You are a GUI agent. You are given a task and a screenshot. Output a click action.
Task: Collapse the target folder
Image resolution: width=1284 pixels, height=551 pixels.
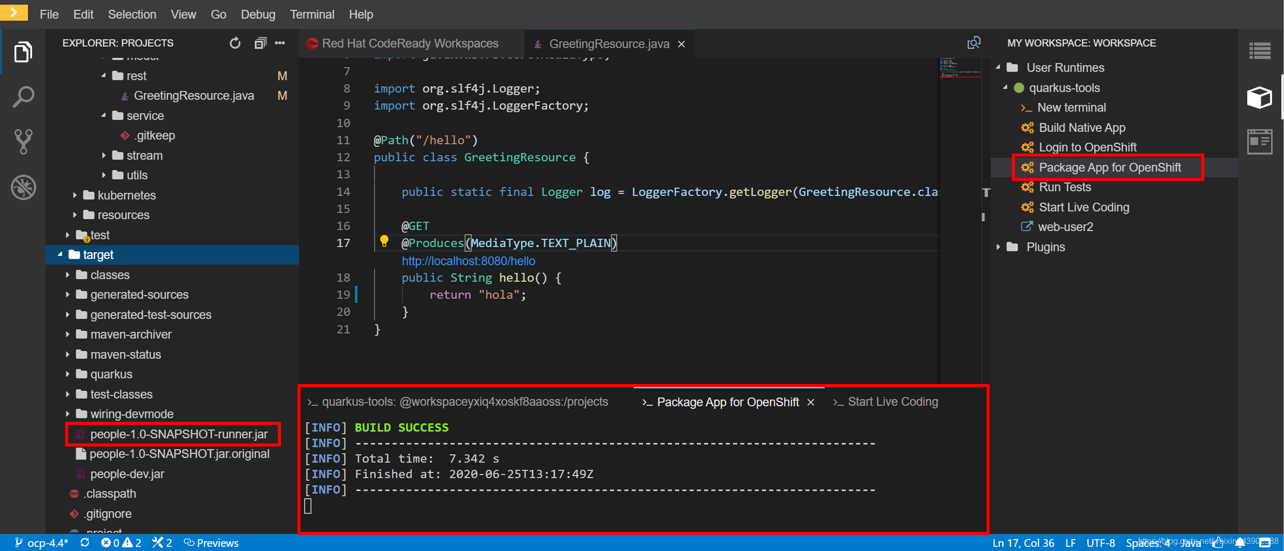tap(60, 254)
